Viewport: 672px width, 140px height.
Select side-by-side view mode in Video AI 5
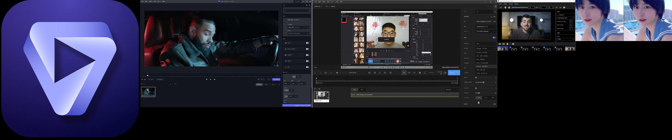pos(415,73)
